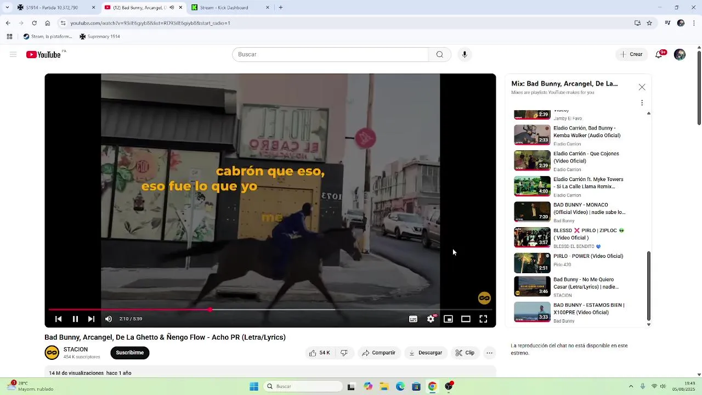Download the video via Descargar
This screenshot has width=702, height=395.
click(426, 353)
